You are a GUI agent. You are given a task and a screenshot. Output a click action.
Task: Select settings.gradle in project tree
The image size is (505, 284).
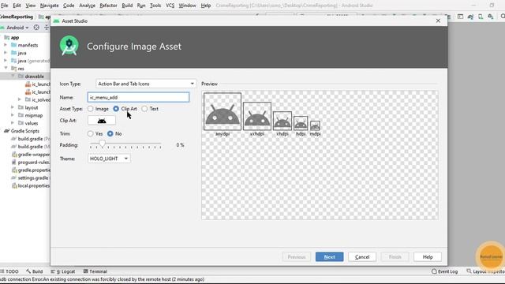point(29,177)
